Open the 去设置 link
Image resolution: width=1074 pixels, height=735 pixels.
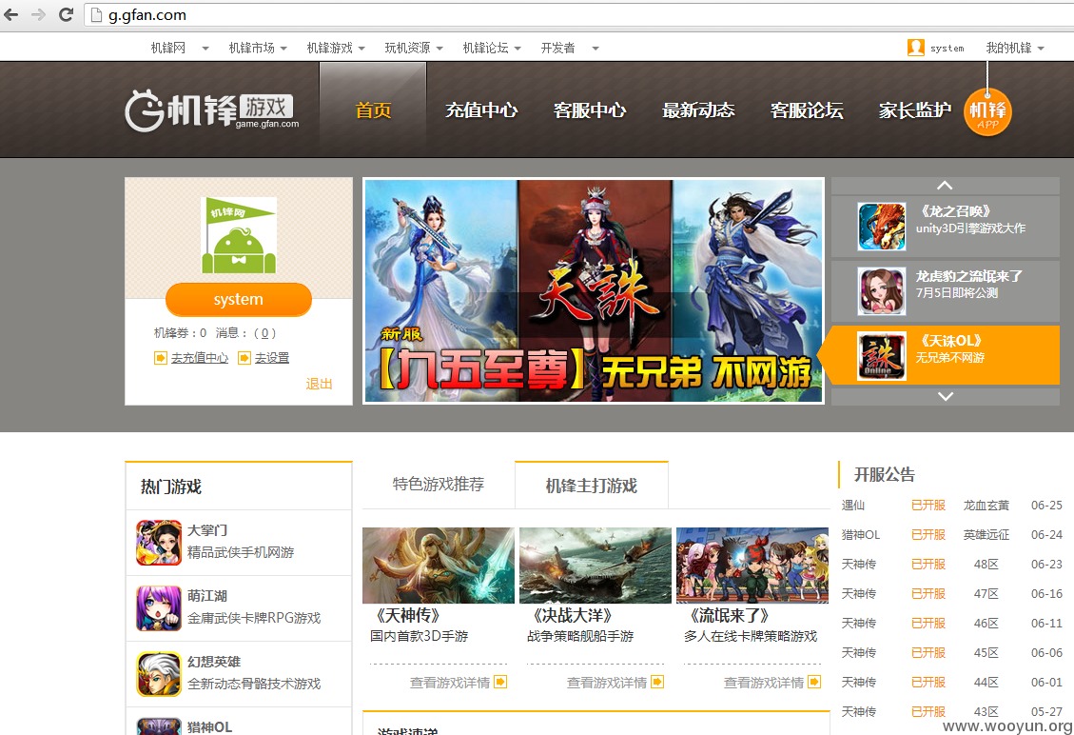(x=272, y=358)
